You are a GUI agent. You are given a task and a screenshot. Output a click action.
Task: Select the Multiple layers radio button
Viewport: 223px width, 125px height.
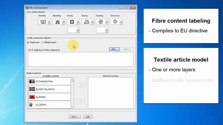(x=43, y=42)
